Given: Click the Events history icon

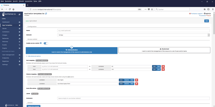Looking at the screenshot, I should [x=19, y=45].
